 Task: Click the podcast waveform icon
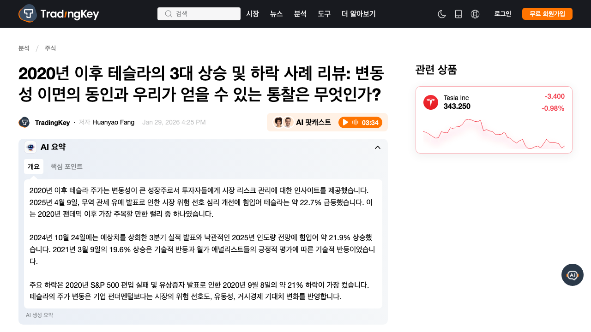[x=355, y=122]
